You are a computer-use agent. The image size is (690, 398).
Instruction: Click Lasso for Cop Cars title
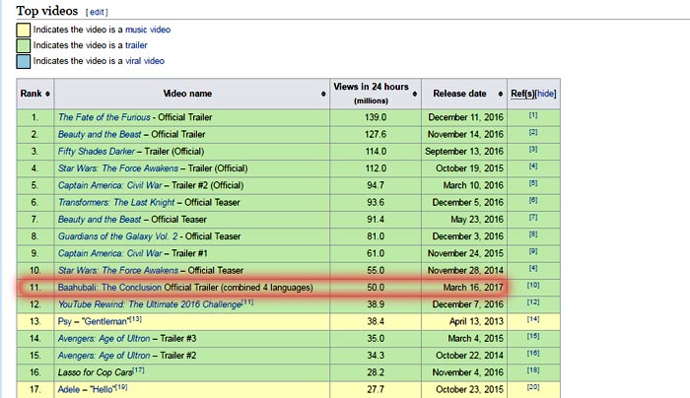click(x=95, y=372)
